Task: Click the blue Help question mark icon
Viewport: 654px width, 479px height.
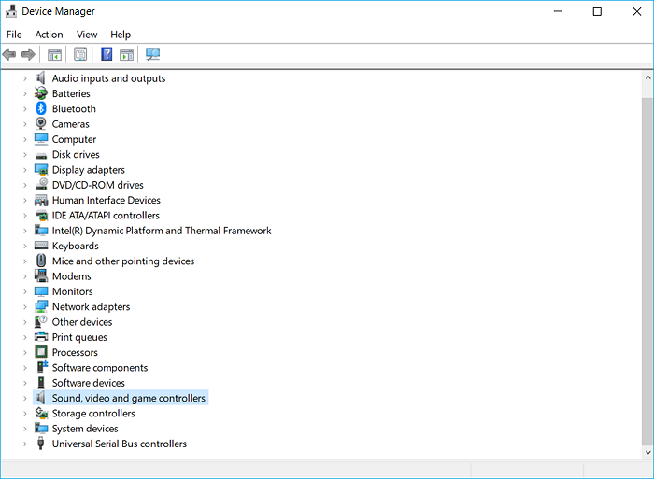Action: point(107,54)
